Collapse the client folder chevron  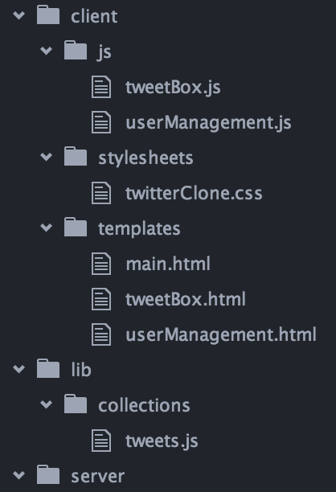pyautogui.click(x=19, y=15)
